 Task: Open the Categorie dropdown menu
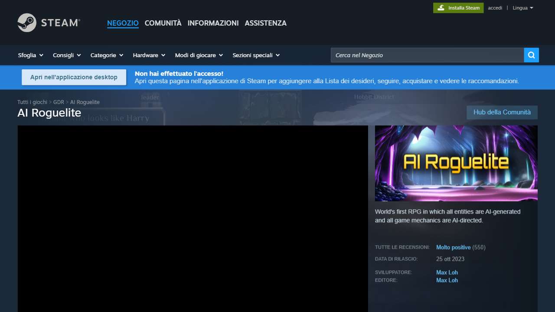click(107, 55)
